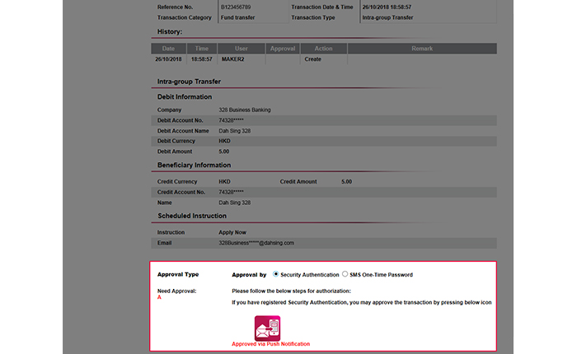This screenshot has width=577, height=354.
Task: Click the push notification approval icon
Action: pos(267,328)
